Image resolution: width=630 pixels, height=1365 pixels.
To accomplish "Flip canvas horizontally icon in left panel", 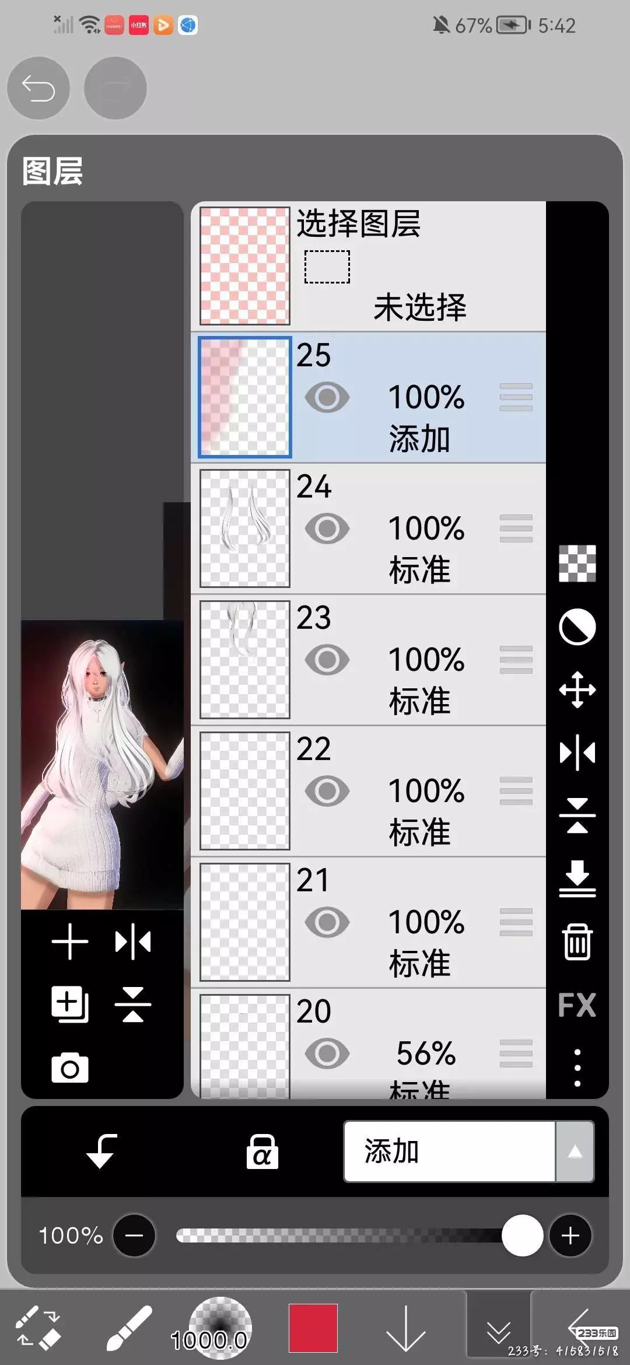I will (133, 942).
